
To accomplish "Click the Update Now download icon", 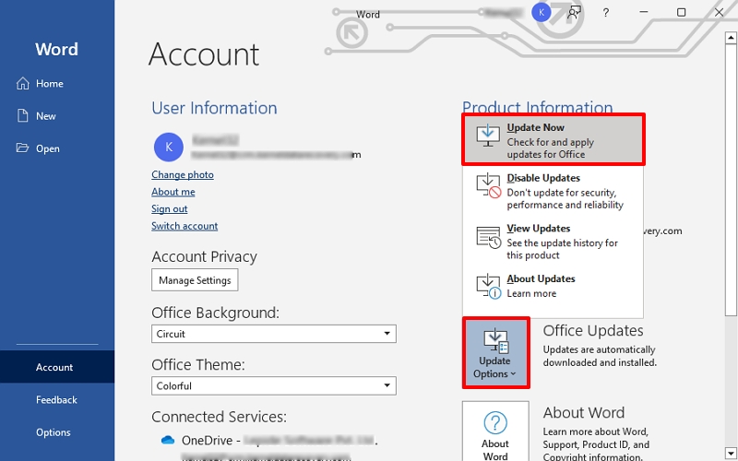I will [x=487, y=136].
